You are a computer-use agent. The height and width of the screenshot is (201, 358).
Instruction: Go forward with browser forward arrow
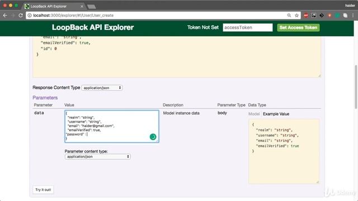pos(13,15)
